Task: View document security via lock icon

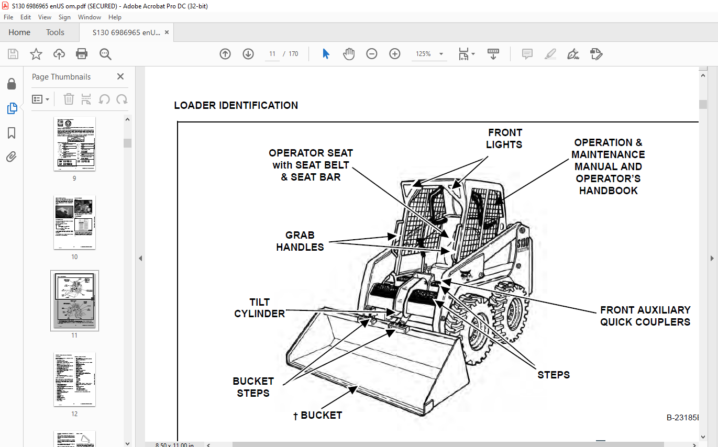Action: (12, 84)
